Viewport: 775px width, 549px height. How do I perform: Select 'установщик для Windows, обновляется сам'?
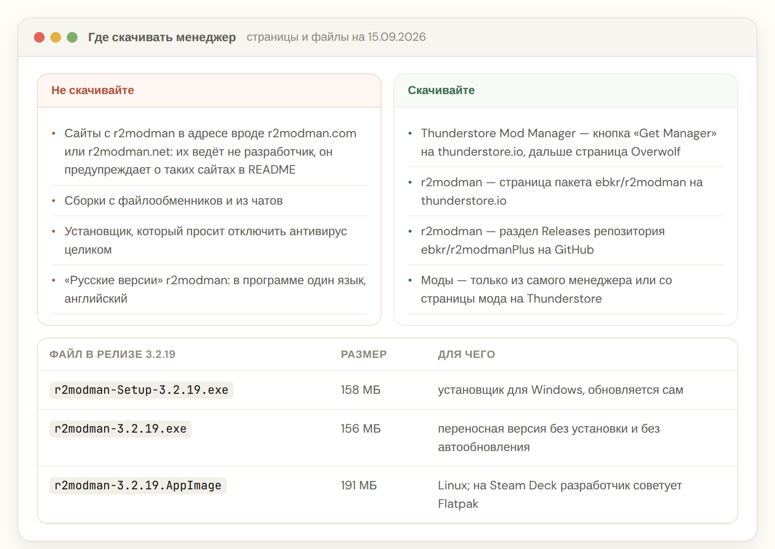(560, 390)
